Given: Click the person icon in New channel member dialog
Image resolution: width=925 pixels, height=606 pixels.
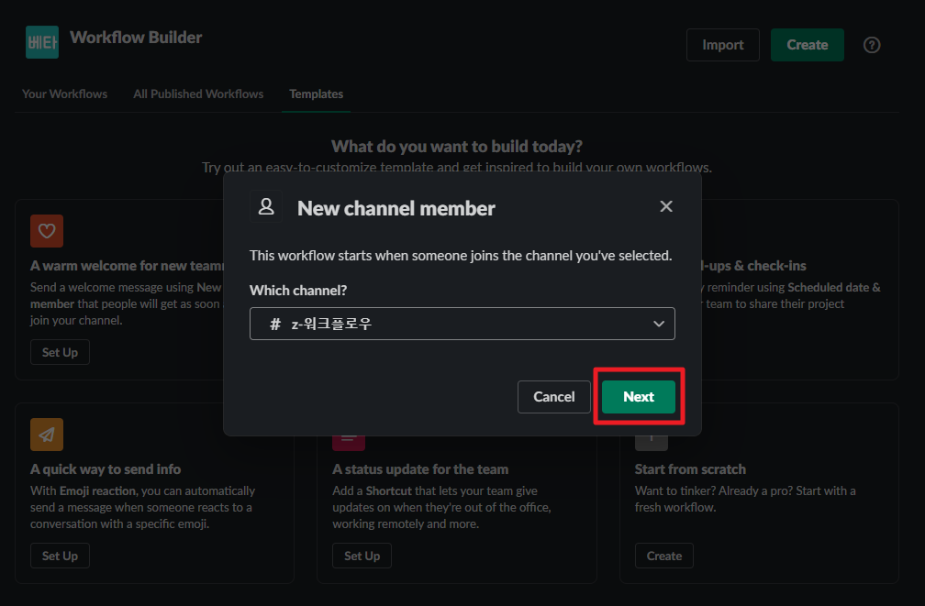Looking at the screenshot, I should coord(266,206).
